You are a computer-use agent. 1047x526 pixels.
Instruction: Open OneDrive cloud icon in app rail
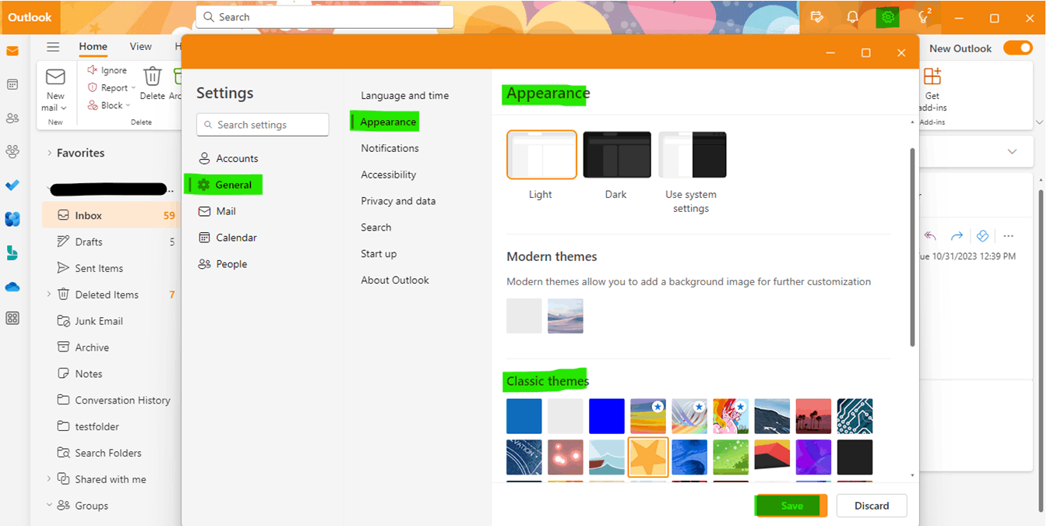(12, 287)
